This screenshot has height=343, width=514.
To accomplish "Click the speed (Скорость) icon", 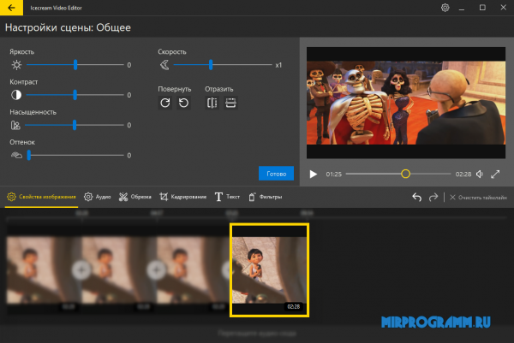I will pos(164,65).
